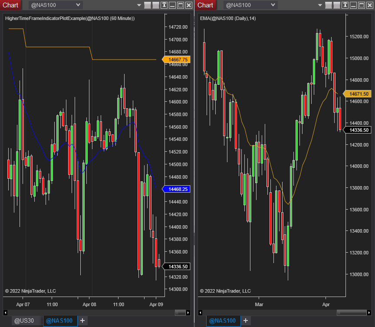Click the HigherTimeFrameIndicatorPlotExample indicator label
The image size is (375, 327).
pyautogui.click(x=70, y=18)
